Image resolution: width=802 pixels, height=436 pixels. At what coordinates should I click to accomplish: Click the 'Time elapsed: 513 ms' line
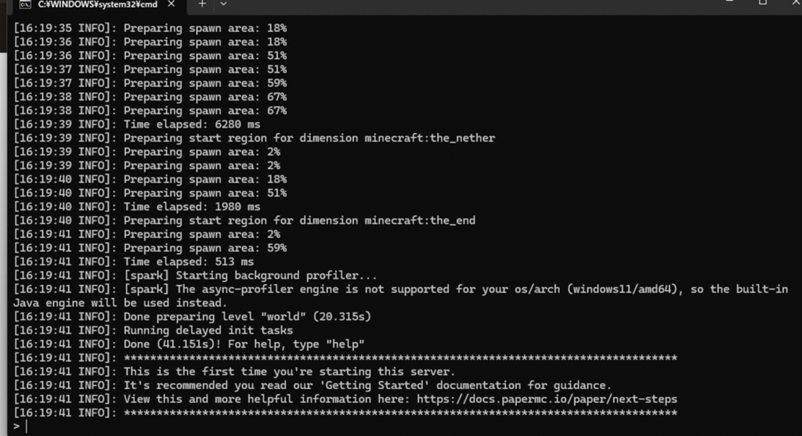point(133,261)
